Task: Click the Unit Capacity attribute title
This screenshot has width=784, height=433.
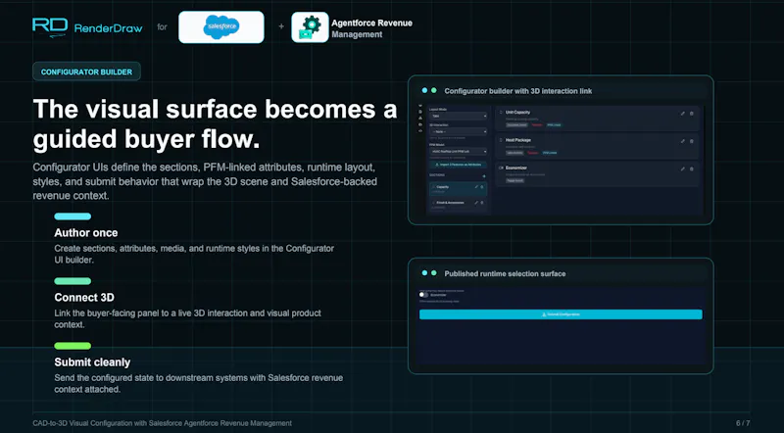Action: (x=517, y=112)
